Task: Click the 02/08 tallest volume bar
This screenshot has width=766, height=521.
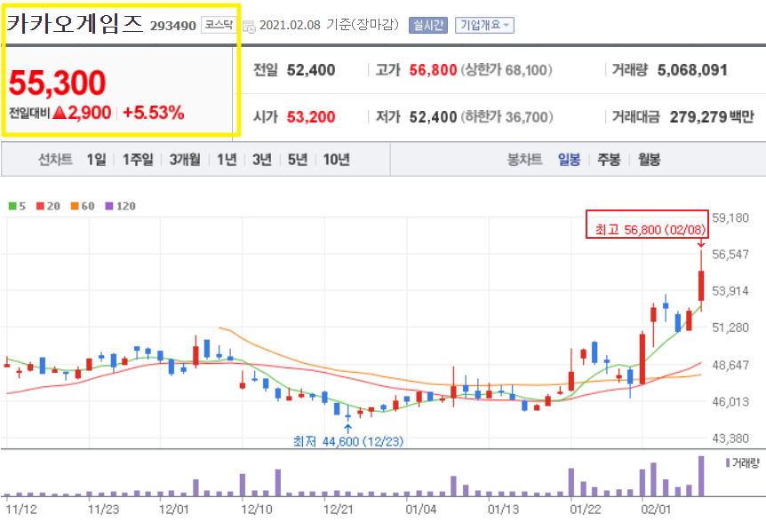Action: pos(701,476)
